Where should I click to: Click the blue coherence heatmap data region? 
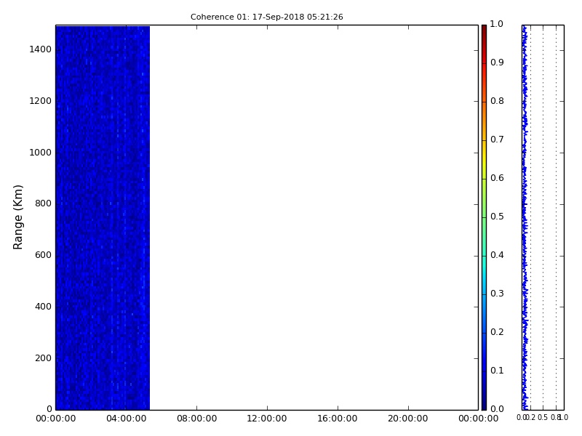click(x=103, y=217)
